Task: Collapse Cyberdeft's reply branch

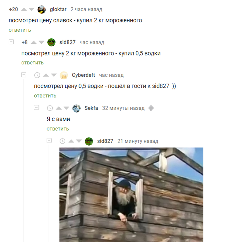Action: pos(24,75)
